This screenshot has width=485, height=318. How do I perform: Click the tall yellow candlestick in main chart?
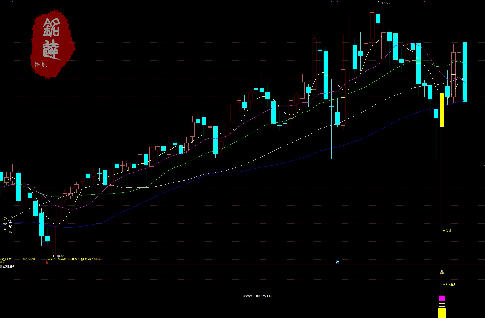coord(442,110)
